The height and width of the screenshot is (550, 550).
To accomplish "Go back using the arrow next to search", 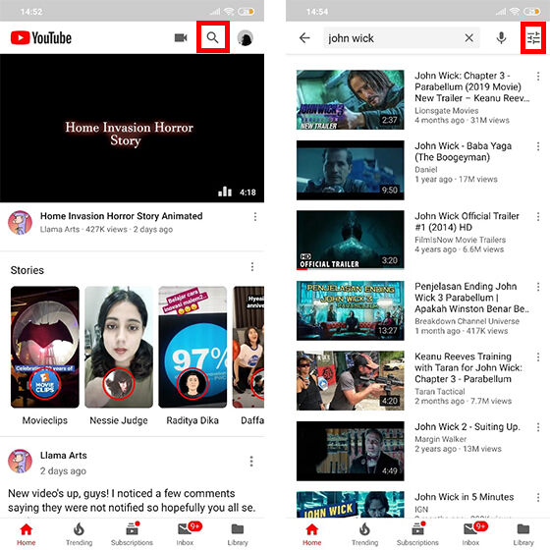I will [x=304, y=37].
